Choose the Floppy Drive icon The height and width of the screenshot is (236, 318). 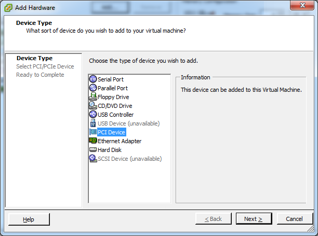[93, 97]
